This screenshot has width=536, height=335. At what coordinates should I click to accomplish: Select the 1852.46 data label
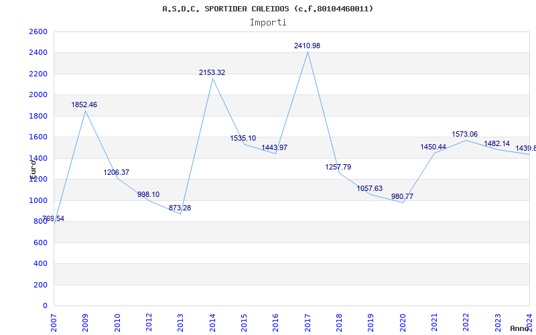pyautogui.click(x=84, y=105)
